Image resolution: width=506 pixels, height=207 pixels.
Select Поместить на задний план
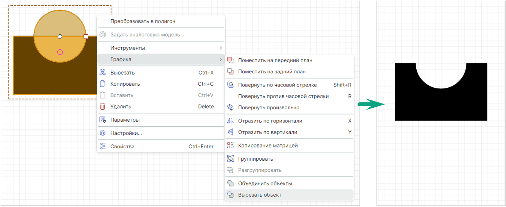tap(272, 72)
